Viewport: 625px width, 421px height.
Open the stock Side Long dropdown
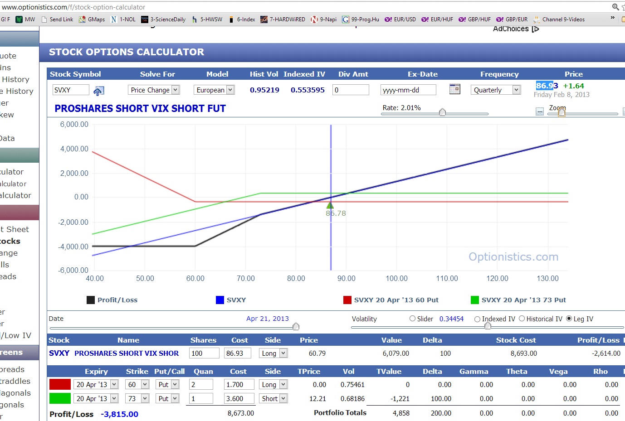click(x=273, y=353)
